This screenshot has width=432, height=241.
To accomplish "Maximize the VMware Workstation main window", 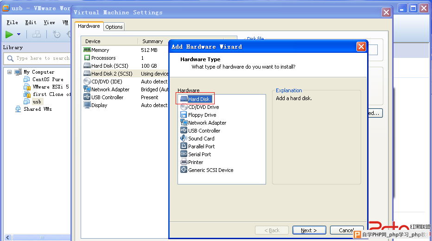I will coord(413,8).
